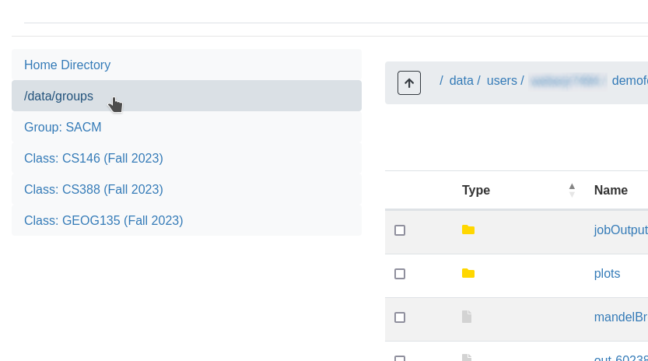
Task: Click the "data" breadcrumb link
Action: [x=461, y=80]
